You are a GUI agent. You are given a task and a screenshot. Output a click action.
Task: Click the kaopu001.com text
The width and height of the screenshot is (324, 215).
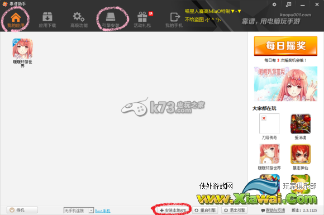pos(296,15)
